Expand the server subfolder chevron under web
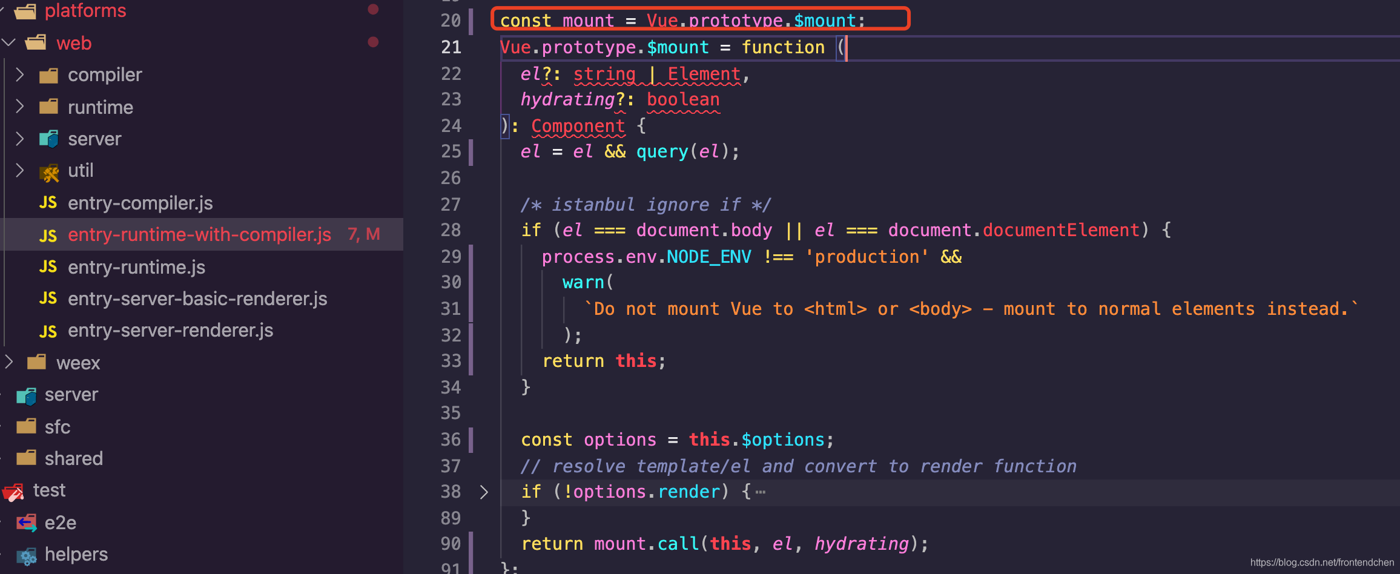The height and width of the screenshot is (574, 1400). coord(19,139)
